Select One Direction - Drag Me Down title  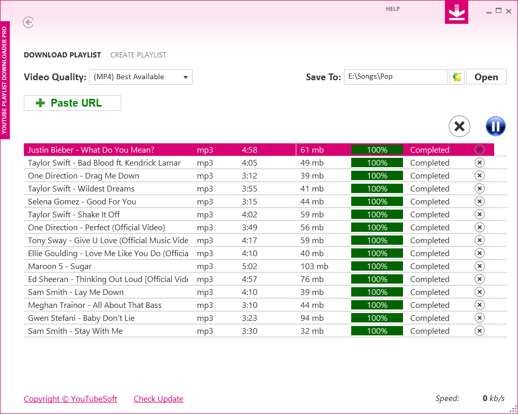[x=83, y=175]
